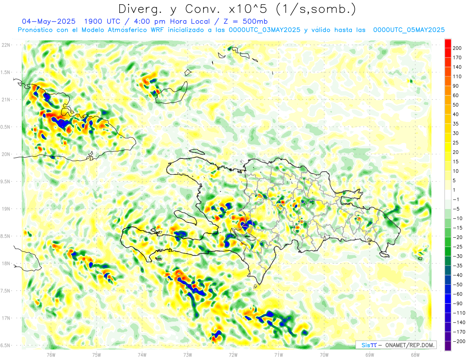
Task: Click the '-25' colorbar label
Action: (x=458, y=247)
